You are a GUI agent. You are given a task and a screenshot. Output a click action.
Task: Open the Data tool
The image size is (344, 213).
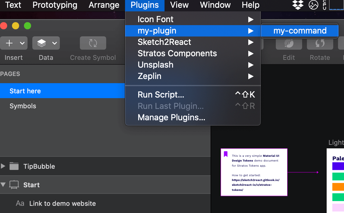click(42, 43)
